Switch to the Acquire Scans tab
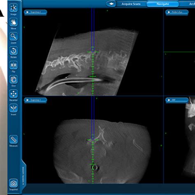Viewport: 195px width, 195px height. 131,4
